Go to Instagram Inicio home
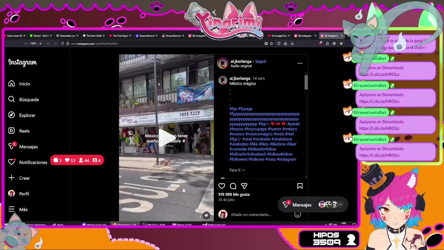Viewport: 444px width, 250px height. (x=19, y=84)
